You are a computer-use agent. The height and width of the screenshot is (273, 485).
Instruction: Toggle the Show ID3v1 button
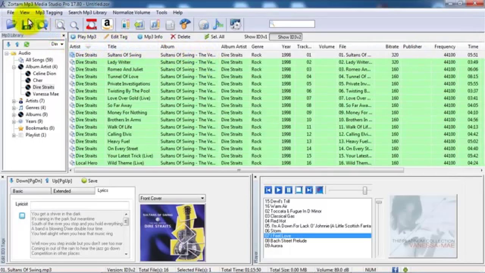point(256,37)
